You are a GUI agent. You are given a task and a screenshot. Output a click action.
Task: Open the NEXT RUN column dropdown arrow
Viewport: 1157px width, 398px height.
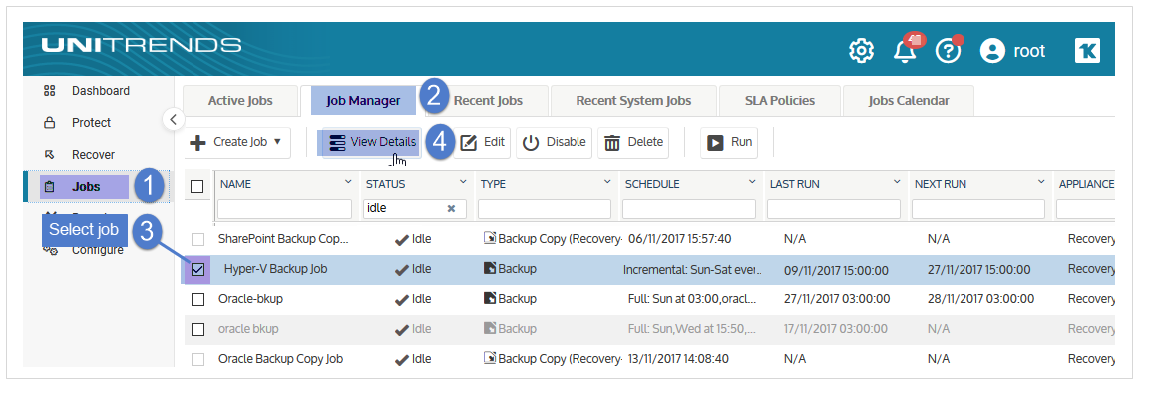[1041, 182]
